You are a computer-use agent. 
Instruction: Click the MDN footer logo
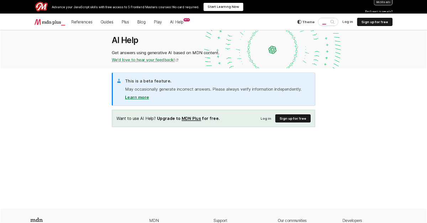tap(37, 220)
